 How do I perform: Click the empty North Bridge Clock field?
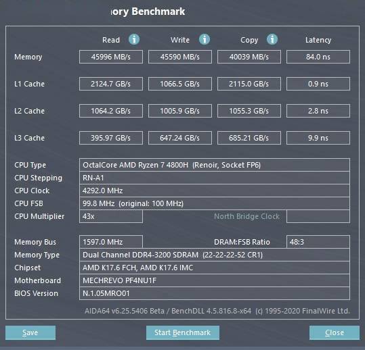(x=318, y=216)
